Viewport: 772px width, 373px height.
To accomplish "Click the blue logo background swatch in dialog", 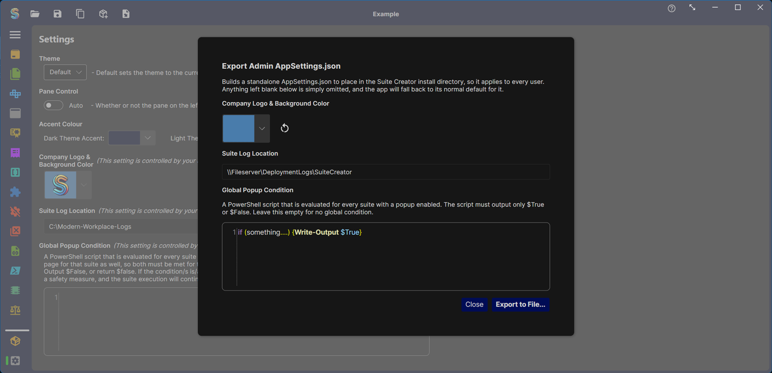I will (x=238, y=129).
